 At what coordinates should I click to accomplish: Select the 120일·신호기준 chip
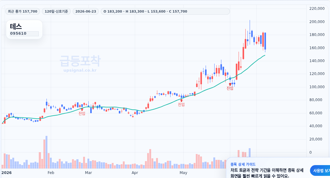pyautogui.click(x=56, y=11)
